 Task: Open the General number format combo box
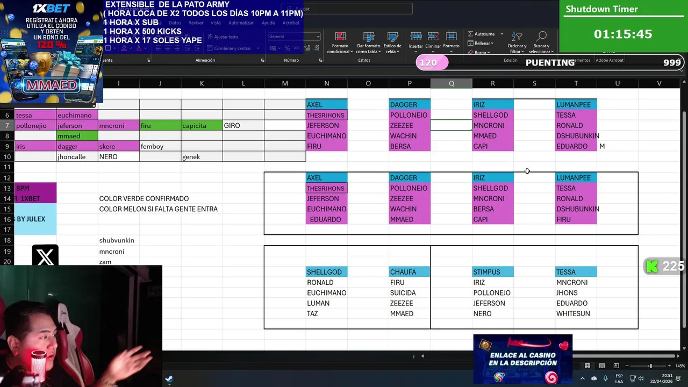pyautogui.click(x=294, y=37)
